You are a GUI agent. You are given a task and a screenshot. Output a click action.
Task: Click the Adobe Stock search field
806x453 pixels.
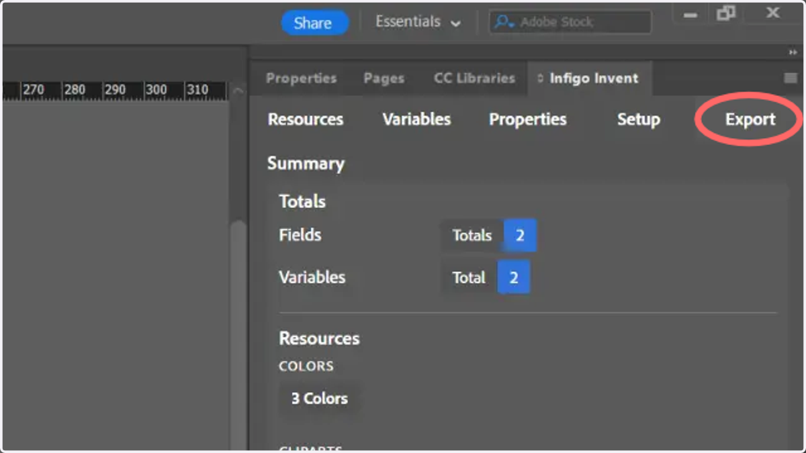[570, 22]
